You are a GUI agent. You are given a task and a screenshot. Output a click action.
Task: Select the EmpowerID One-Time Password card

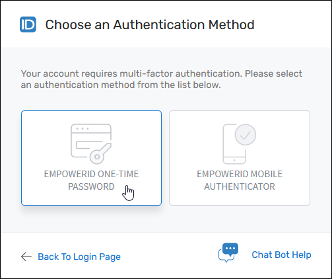[91, 158]
